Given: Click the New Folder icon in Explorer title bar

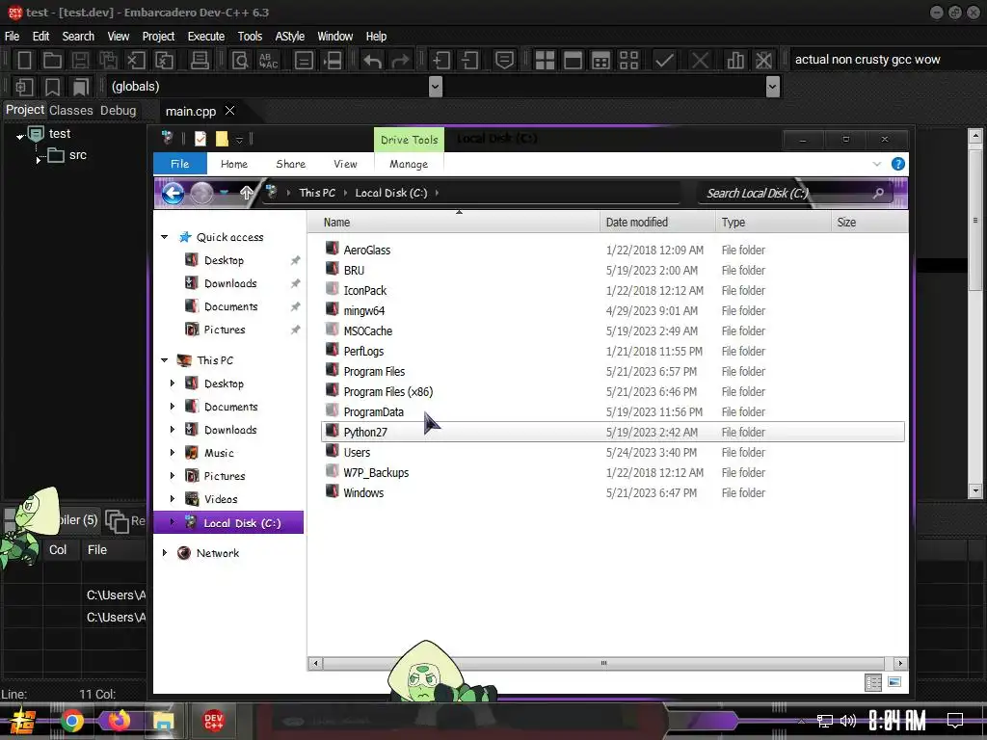Looking at the screenshot, I should (222, 139).
